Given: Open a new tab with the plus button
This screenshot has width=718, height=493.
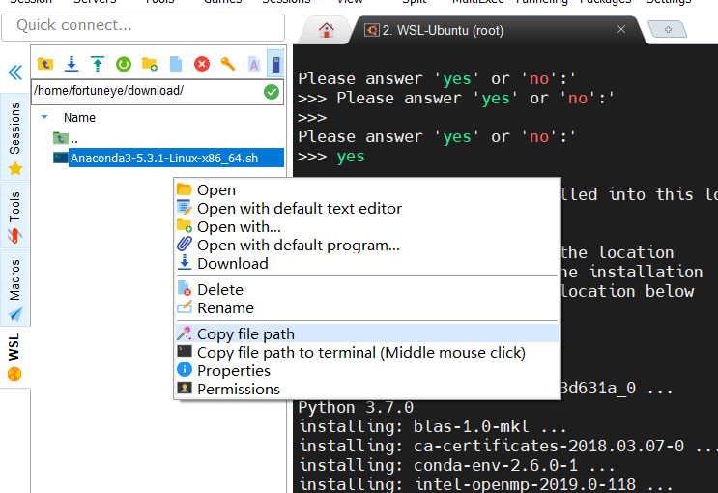Looking at the screenshot, I should (668, 30).
